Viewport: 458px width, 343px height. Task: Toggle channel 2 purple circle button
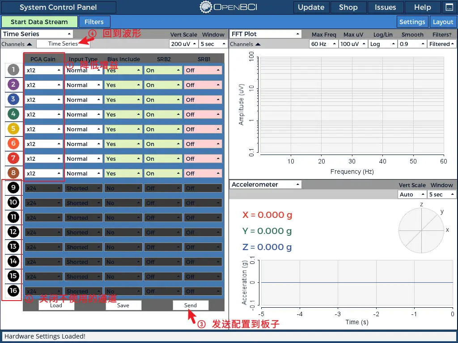point(13,84)
